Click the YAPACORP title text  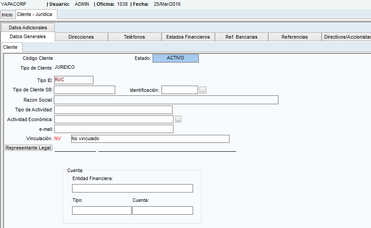click(13, 4)
